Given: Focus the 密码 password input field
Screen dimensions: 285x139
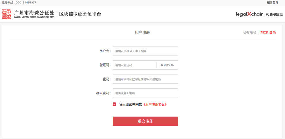Looking at the screenshot, I should coord(146,79).
